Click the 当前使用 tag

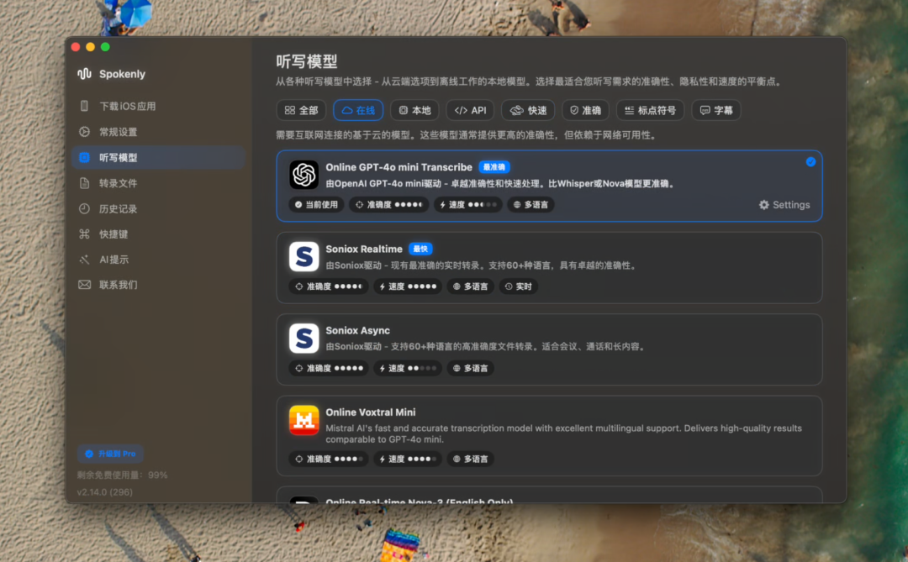coord(316,204)
